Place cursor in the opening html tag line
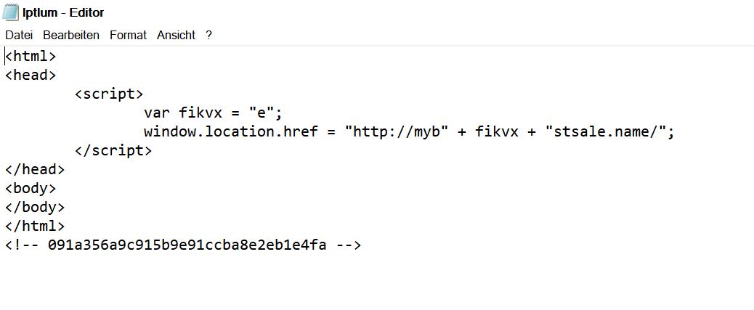This screenshot has width=754, height=310. click(31, 56)
